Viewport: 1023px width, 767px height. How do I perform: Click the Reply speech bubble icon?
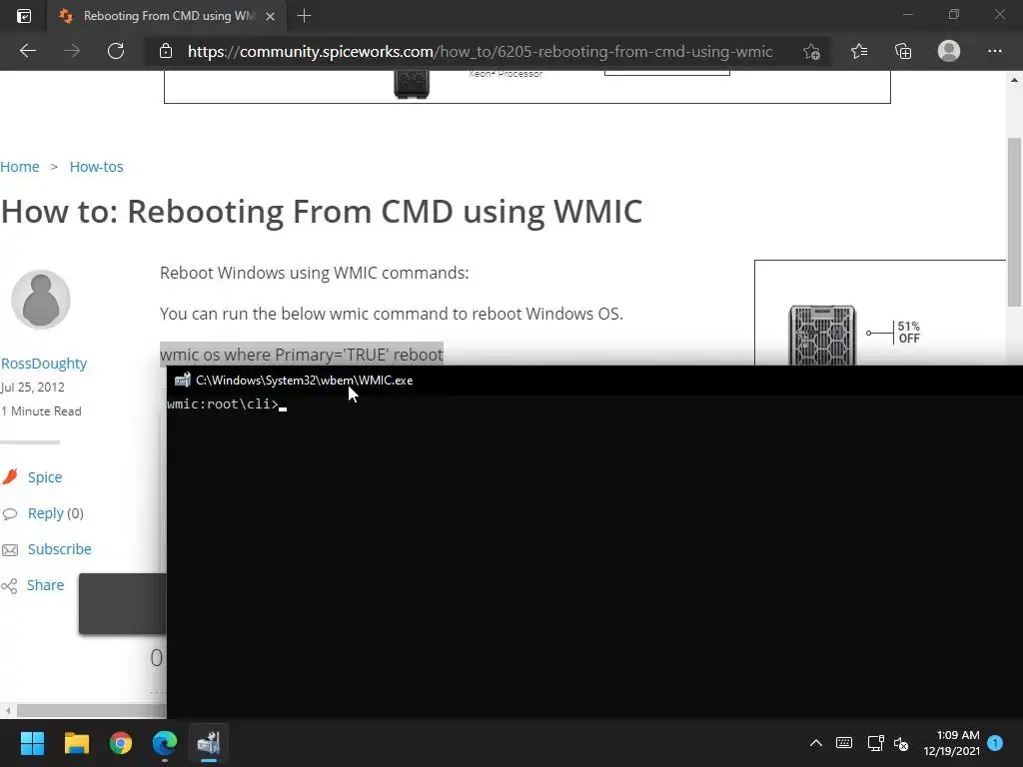point(10,514)
